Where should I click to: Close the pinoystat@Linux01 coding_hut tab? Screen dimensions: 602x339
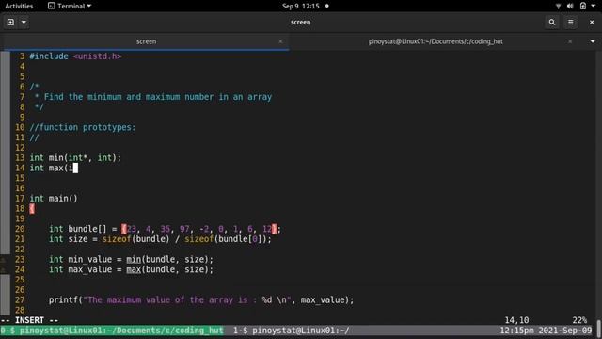click(570, 41)
